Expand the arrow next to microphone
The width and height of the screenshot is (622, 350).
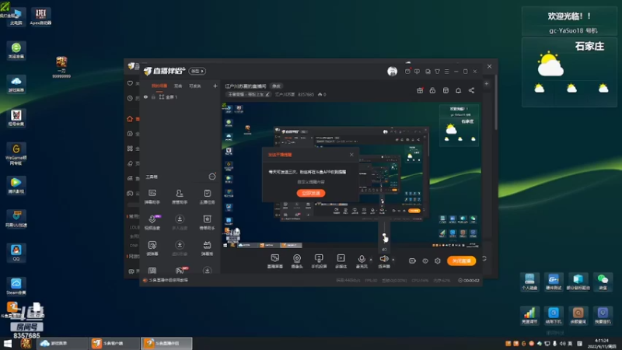tap(371, 260)
